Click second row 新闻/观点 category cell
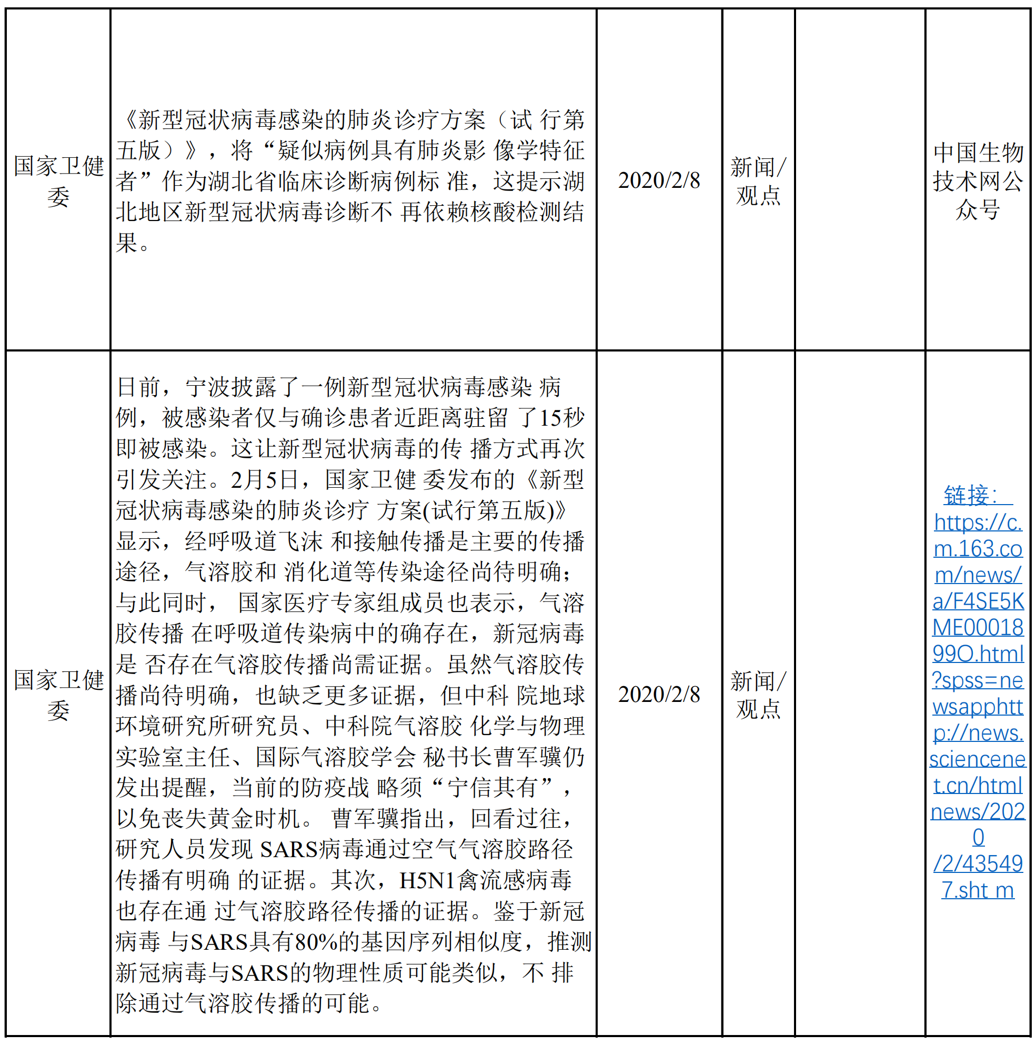This screenshot has height=1045, width=1036. (758, 695)
